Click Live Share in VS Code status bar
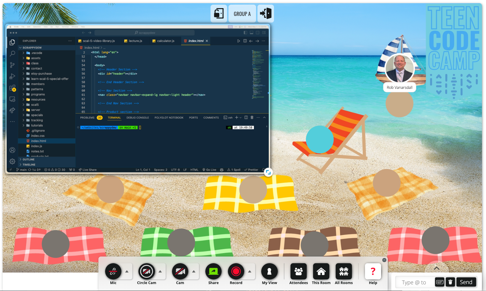Viewport: 486px width, 291px height. point(87,170)
